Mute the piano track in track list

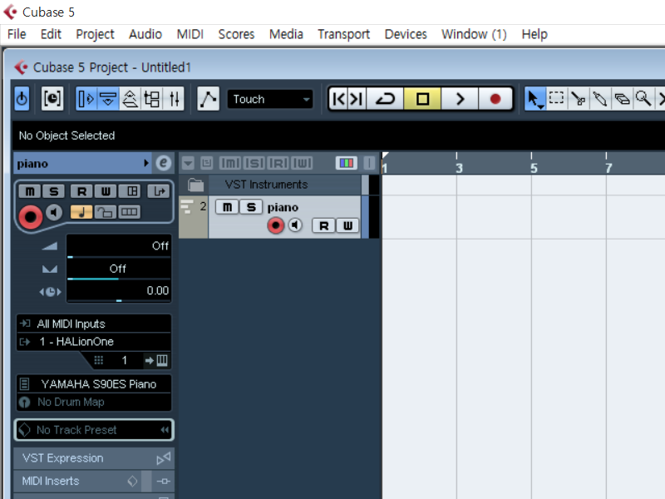227,207
